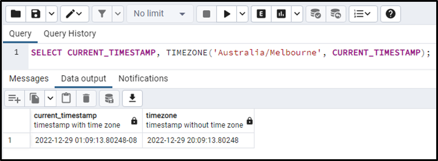This screenshot has width=438, height=161.
Task: Switch to the Messages tab
Action: (x=29, y=79)
